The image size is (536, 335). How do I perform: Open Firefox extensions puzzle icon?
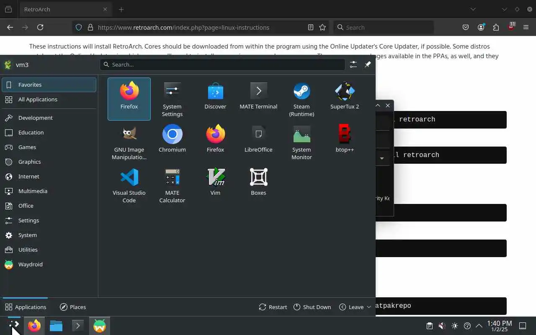tap(496, 27)
